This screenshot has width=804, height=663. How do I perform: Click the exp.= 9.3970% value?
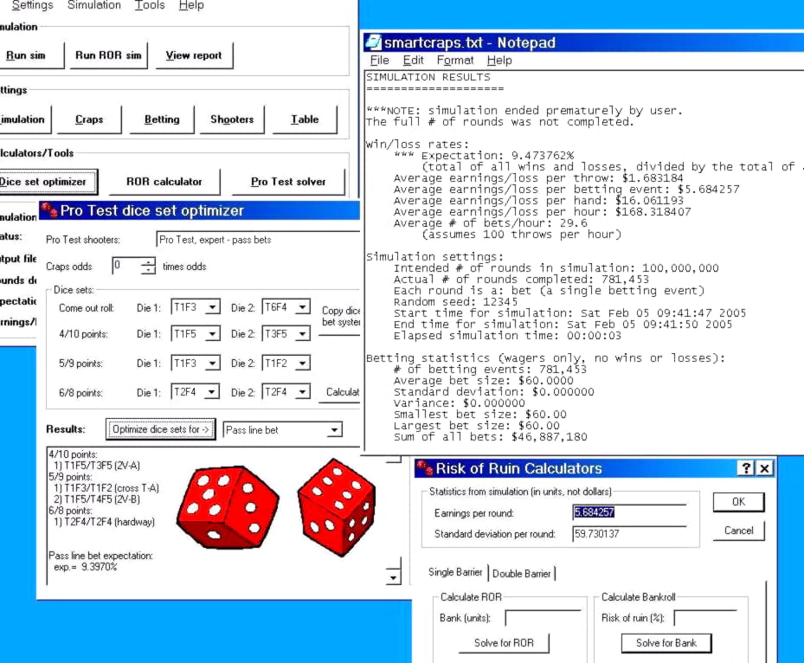click(85, 567)
